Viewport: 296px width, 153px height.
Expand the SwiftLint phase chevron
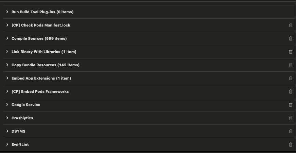click(x=7, y=144)
